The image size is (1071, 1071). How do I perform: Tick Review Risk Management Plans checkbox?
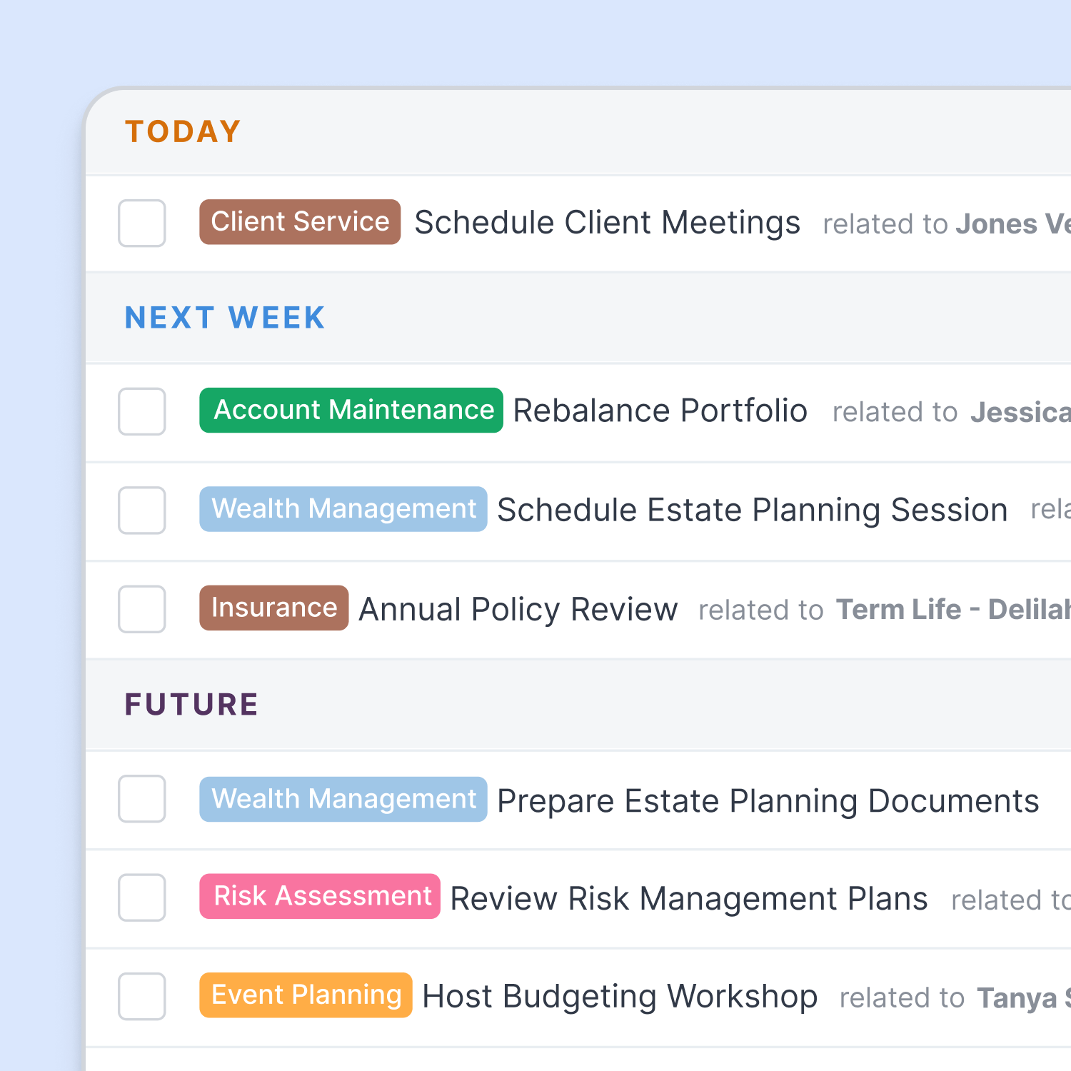tap(141, 897)
